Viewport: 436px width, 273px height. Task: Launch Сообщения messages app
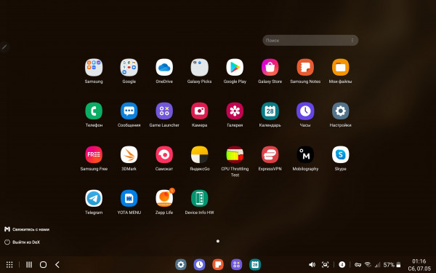[129, 111]
